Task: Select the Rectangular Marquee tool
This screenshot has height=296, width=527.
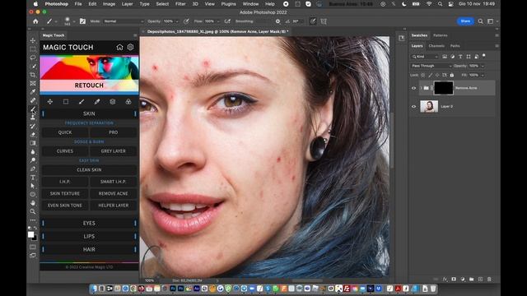Action: (x=33, y=49)
